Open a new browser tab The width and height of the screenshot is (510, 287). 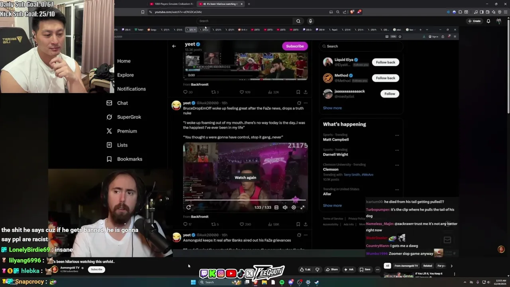point(249,4)
